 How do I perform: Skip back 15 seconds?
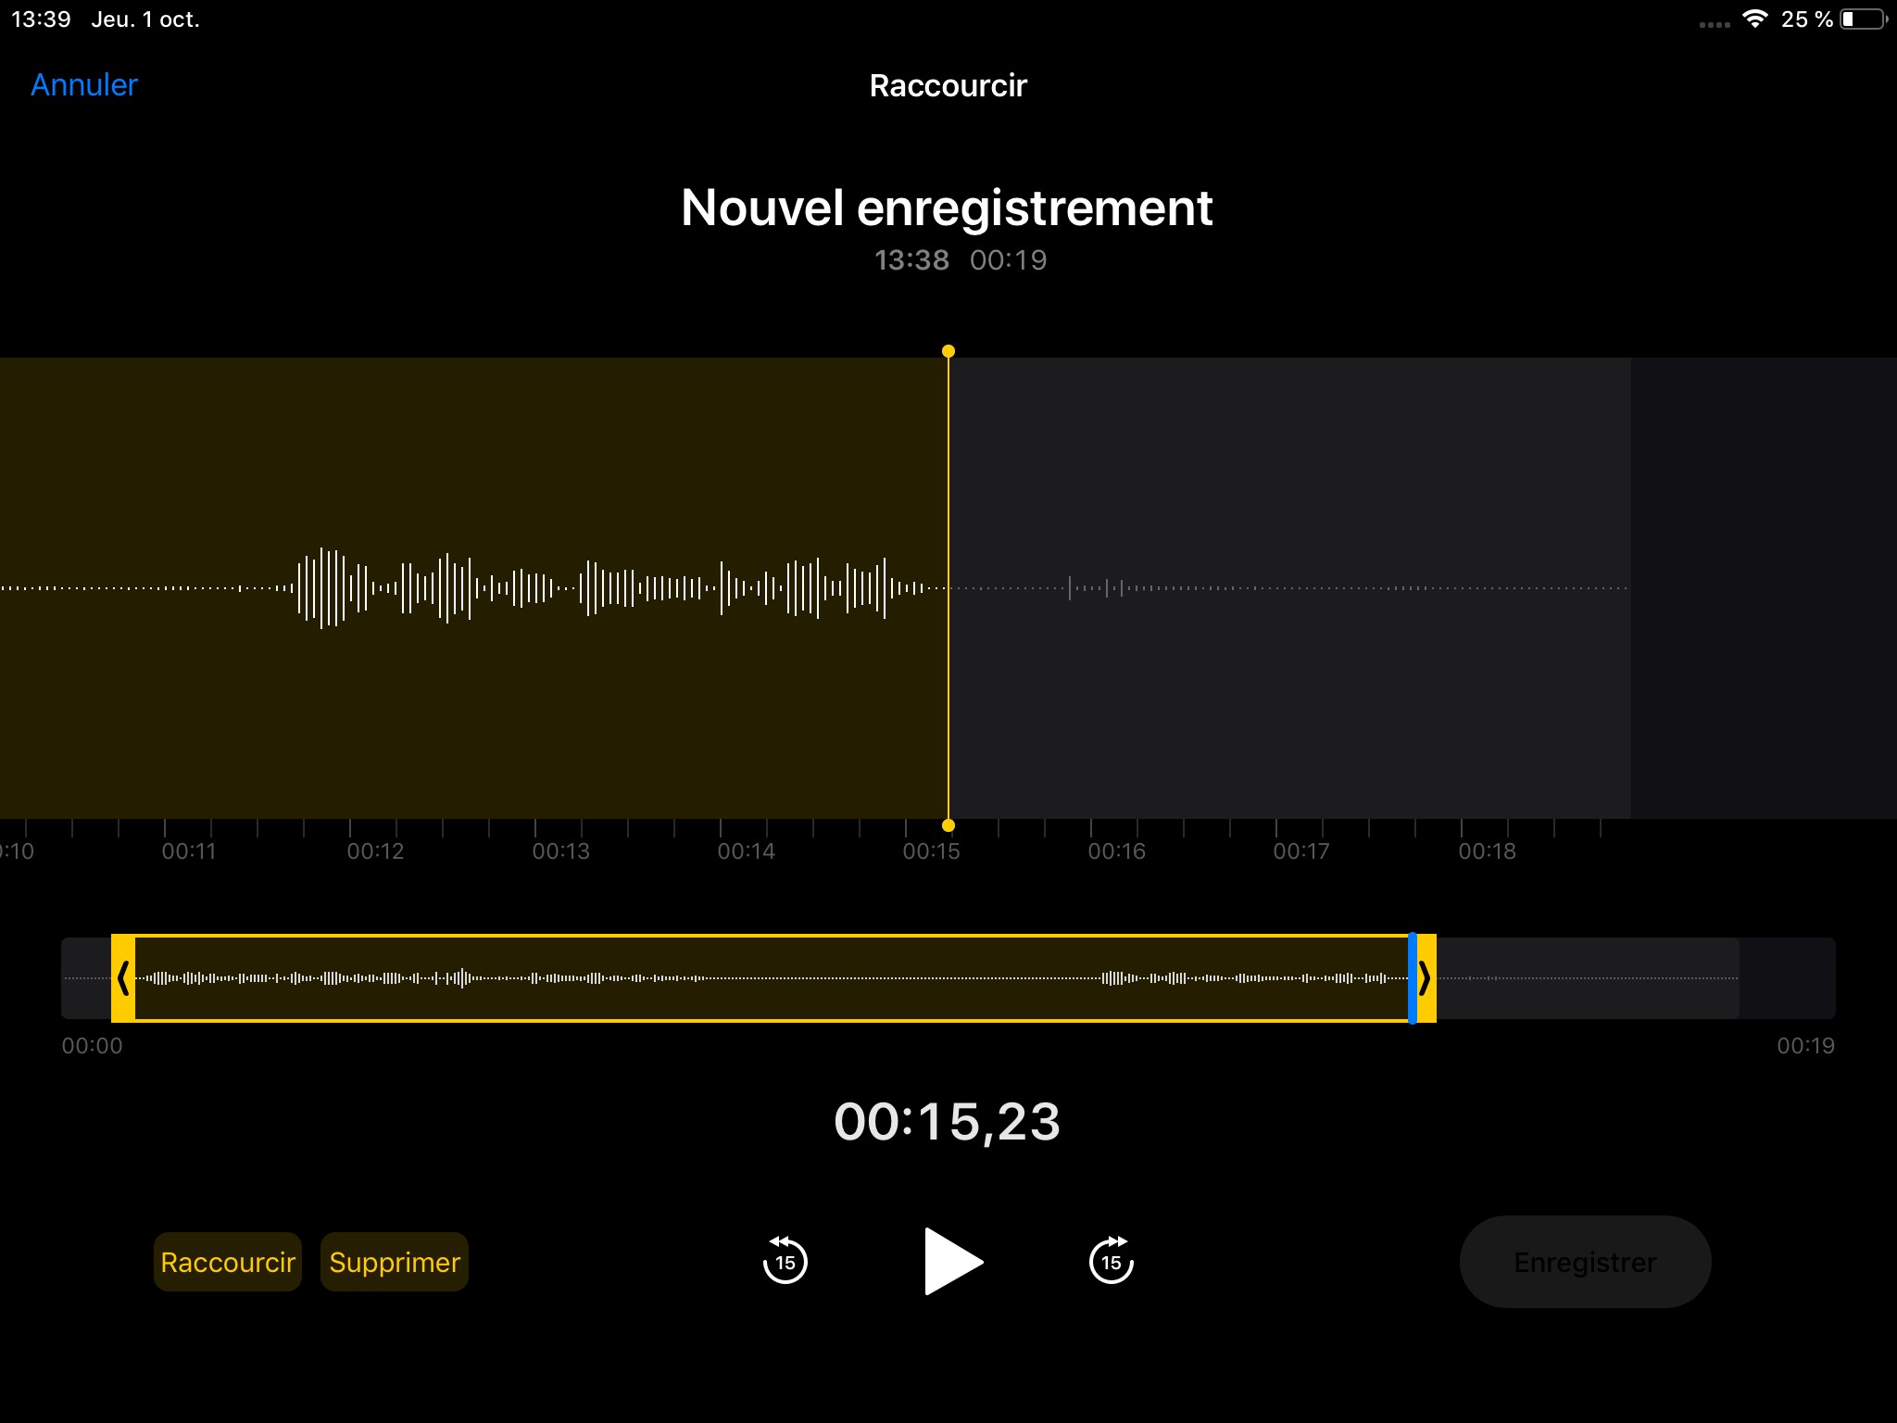click(x=785, y=1261)
